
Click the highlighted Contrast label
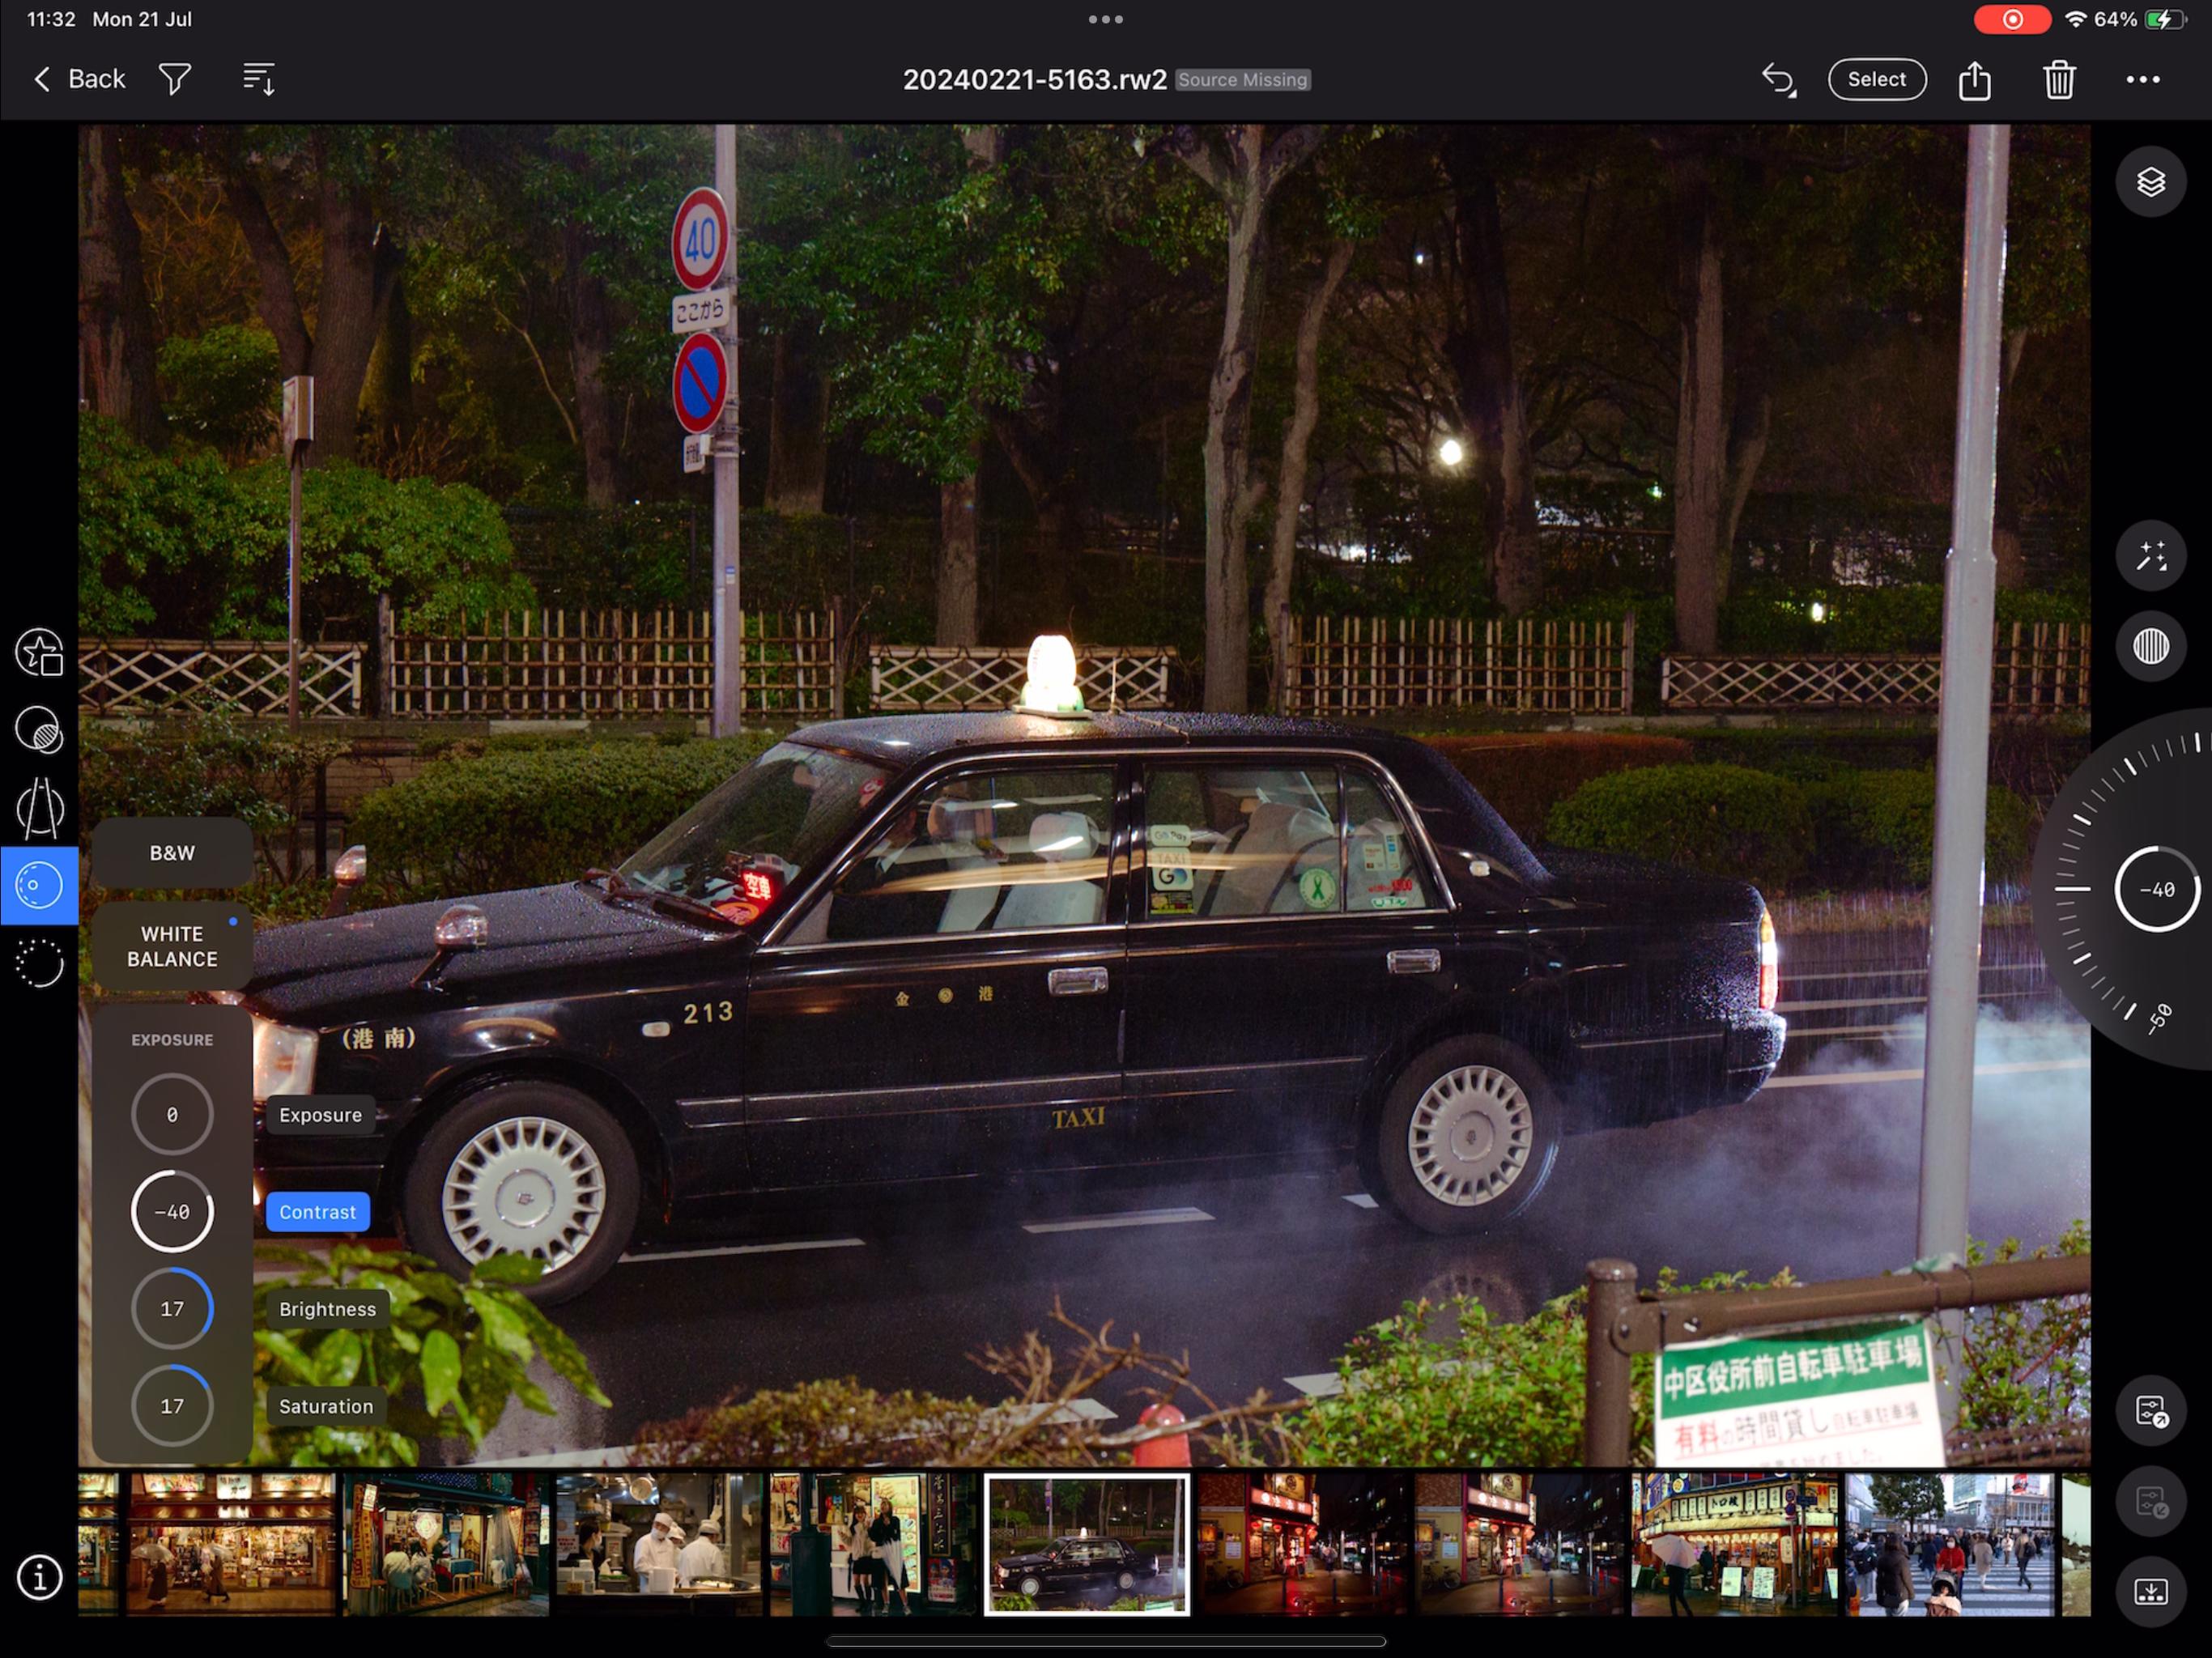(x=317, y=1212)
